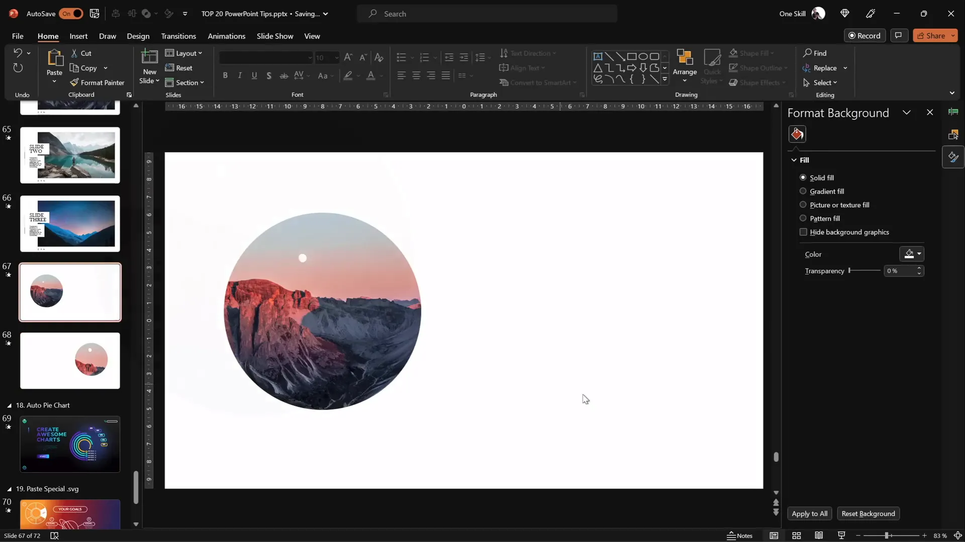This screenshot has width=965, height=542.
Task: Start Slide Show from status bar icon
Action: [x=841, y=535]
